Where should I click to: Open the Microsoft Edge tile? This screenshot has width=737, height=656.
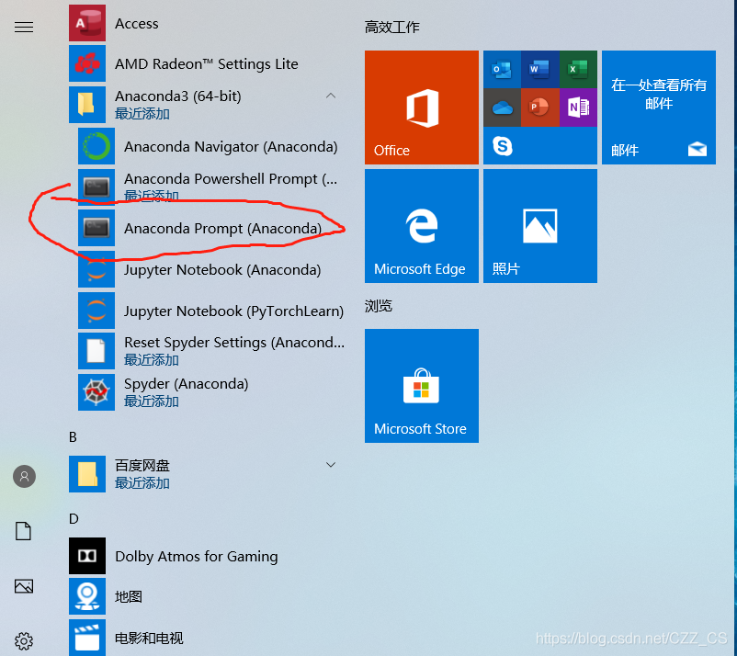pyautogui.click(x=422, y=226)
